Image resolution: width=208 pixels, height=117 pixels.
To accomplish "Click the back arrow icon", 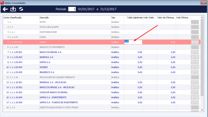I will click(5, 9).
